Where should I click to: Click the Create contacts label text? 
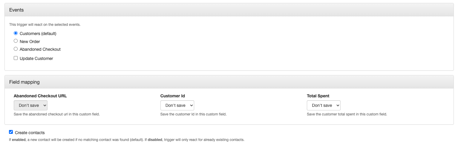(30, 133)
